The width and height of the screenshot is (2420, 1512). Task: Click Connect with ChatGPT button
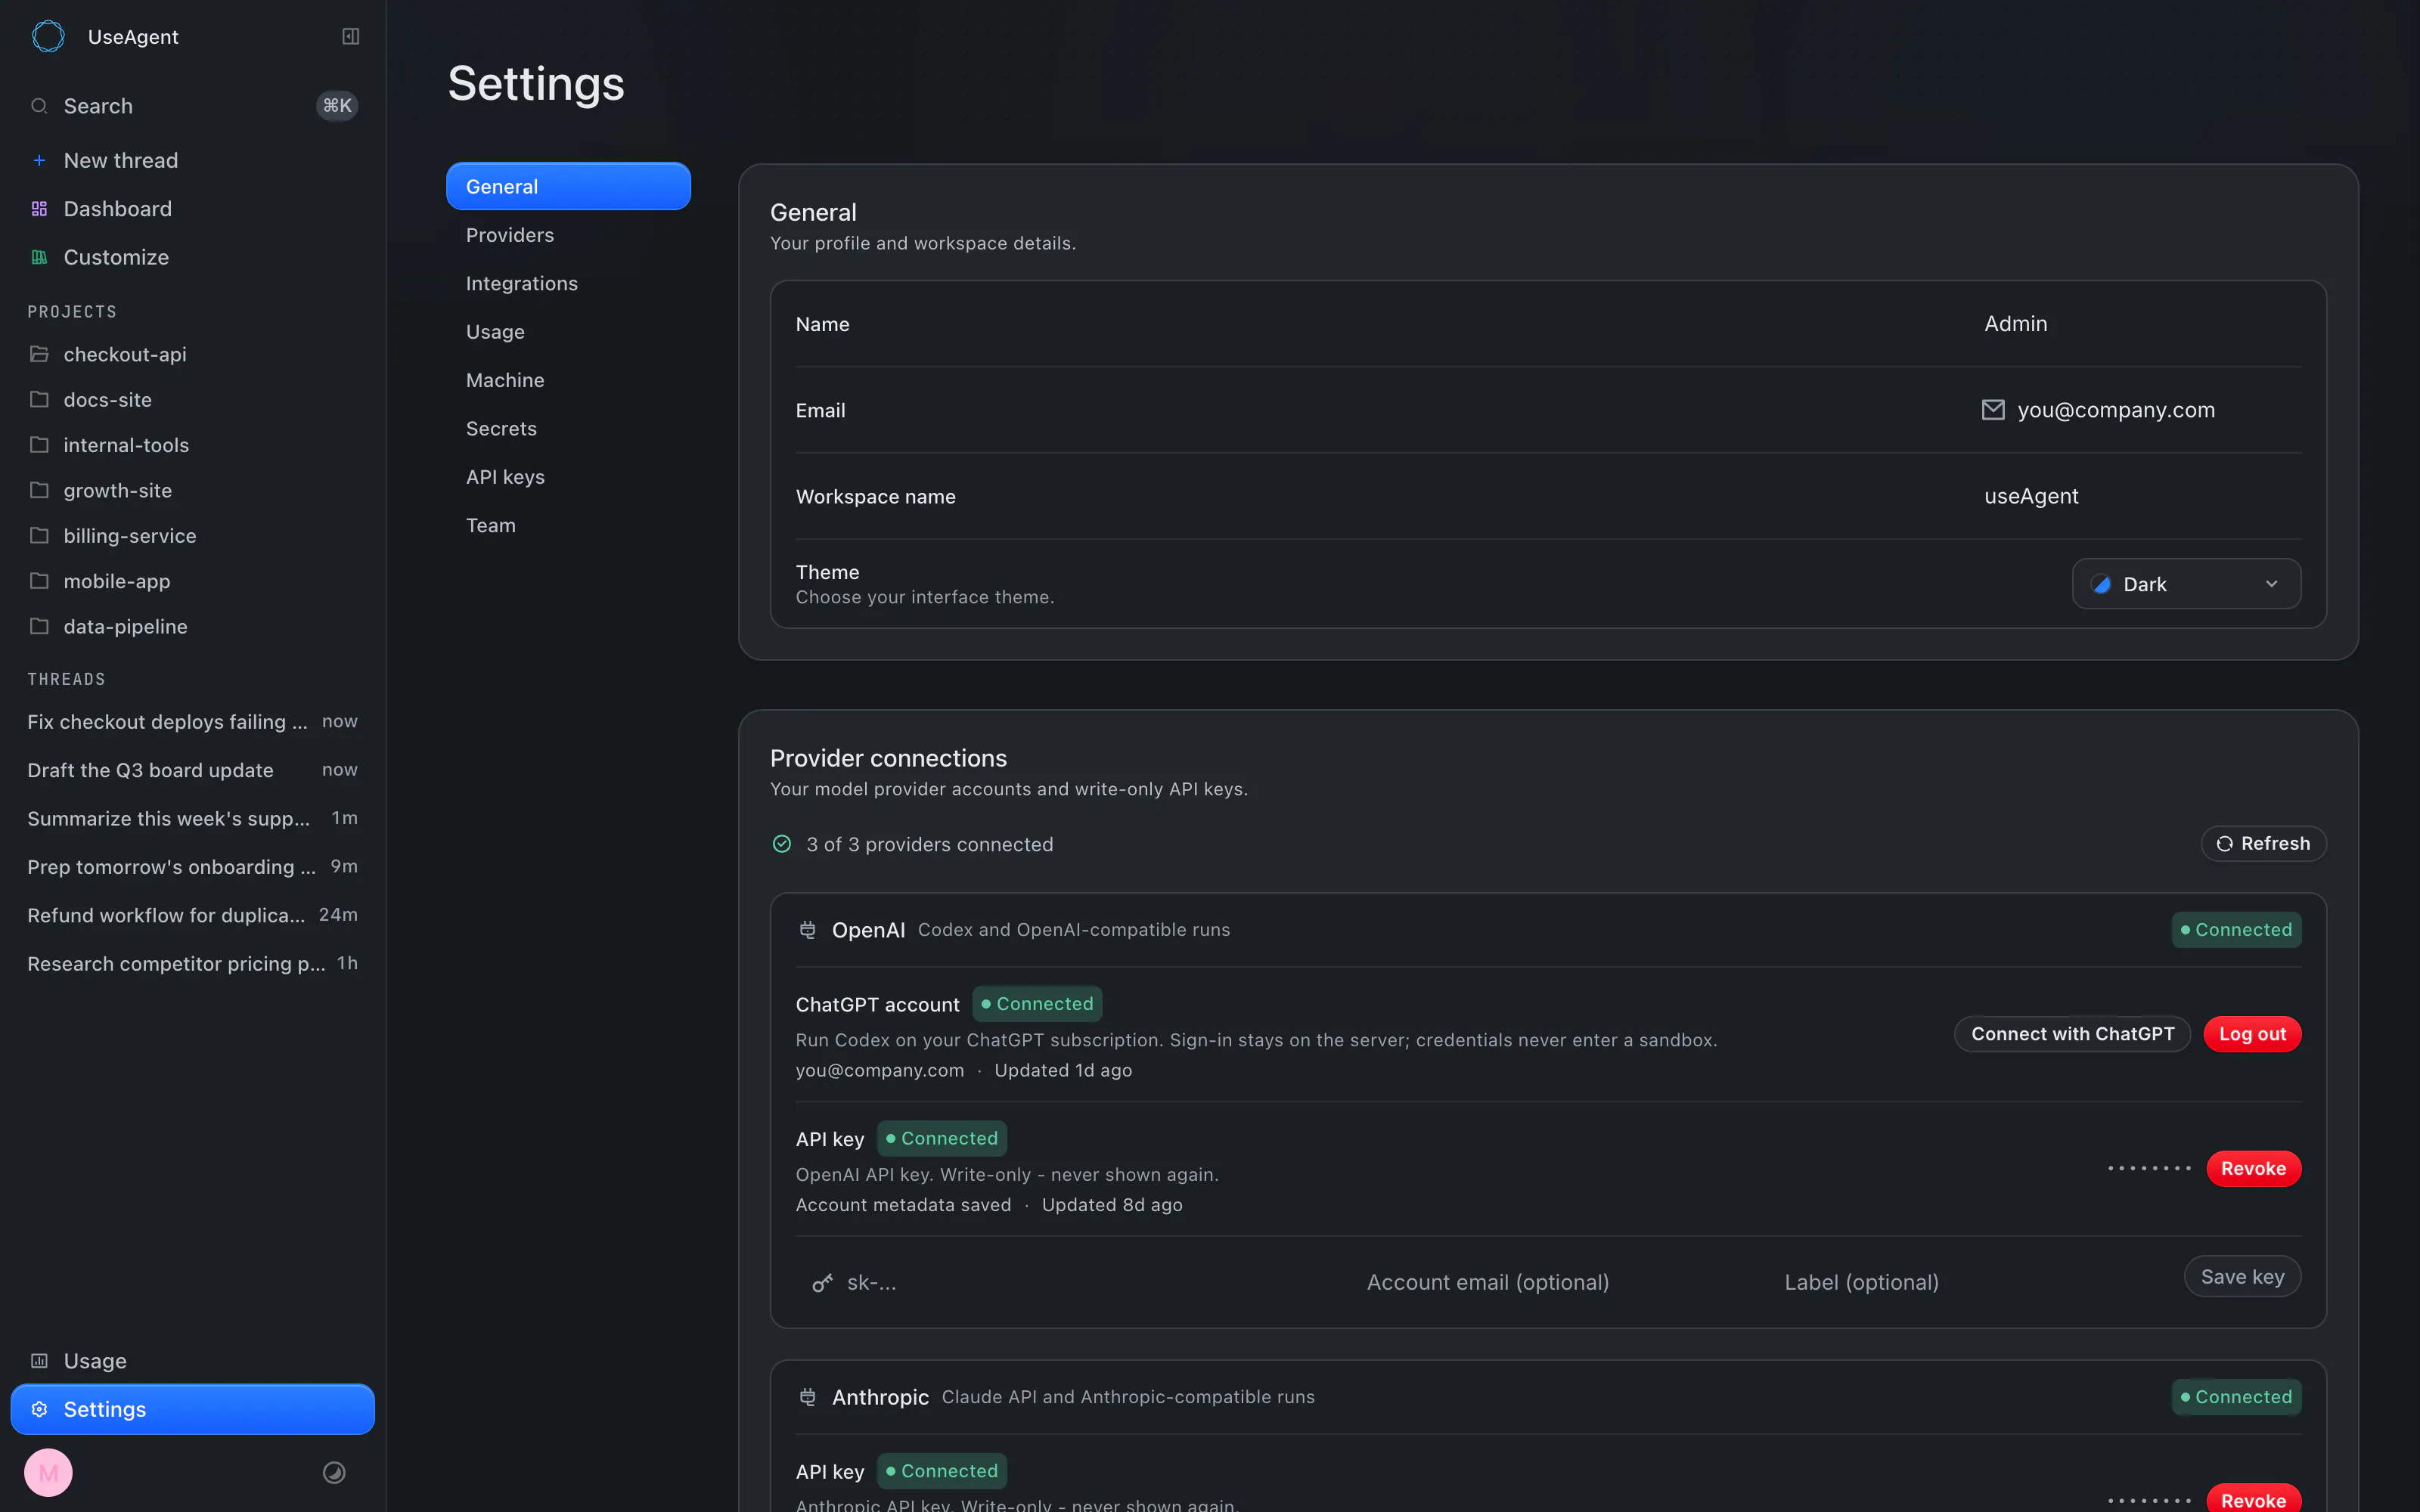pyautogui.click(x=2072, y=1034)
